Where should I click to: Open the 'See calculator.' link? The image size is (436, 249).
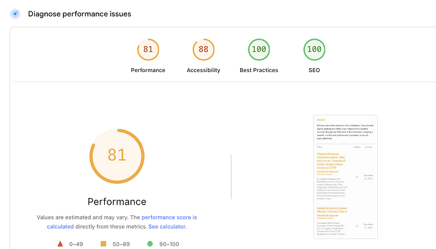coord(167,227)
